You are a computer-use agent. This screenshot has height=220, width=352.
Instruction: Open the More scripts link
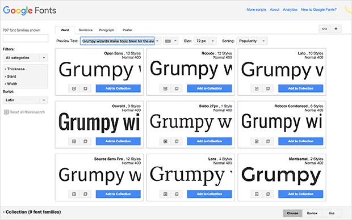[257, 10]
